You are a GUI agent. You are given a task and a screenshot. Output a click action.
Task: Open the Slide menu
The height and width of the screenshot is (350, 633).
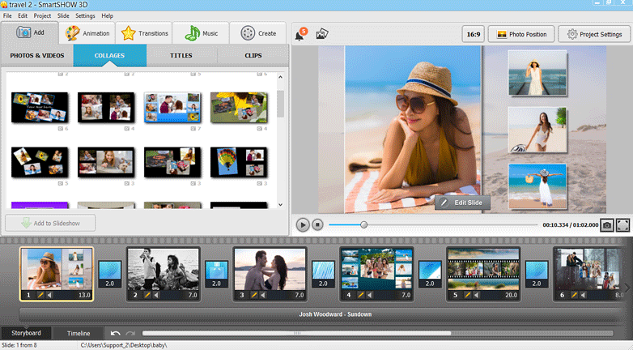(x=63, y=15)
